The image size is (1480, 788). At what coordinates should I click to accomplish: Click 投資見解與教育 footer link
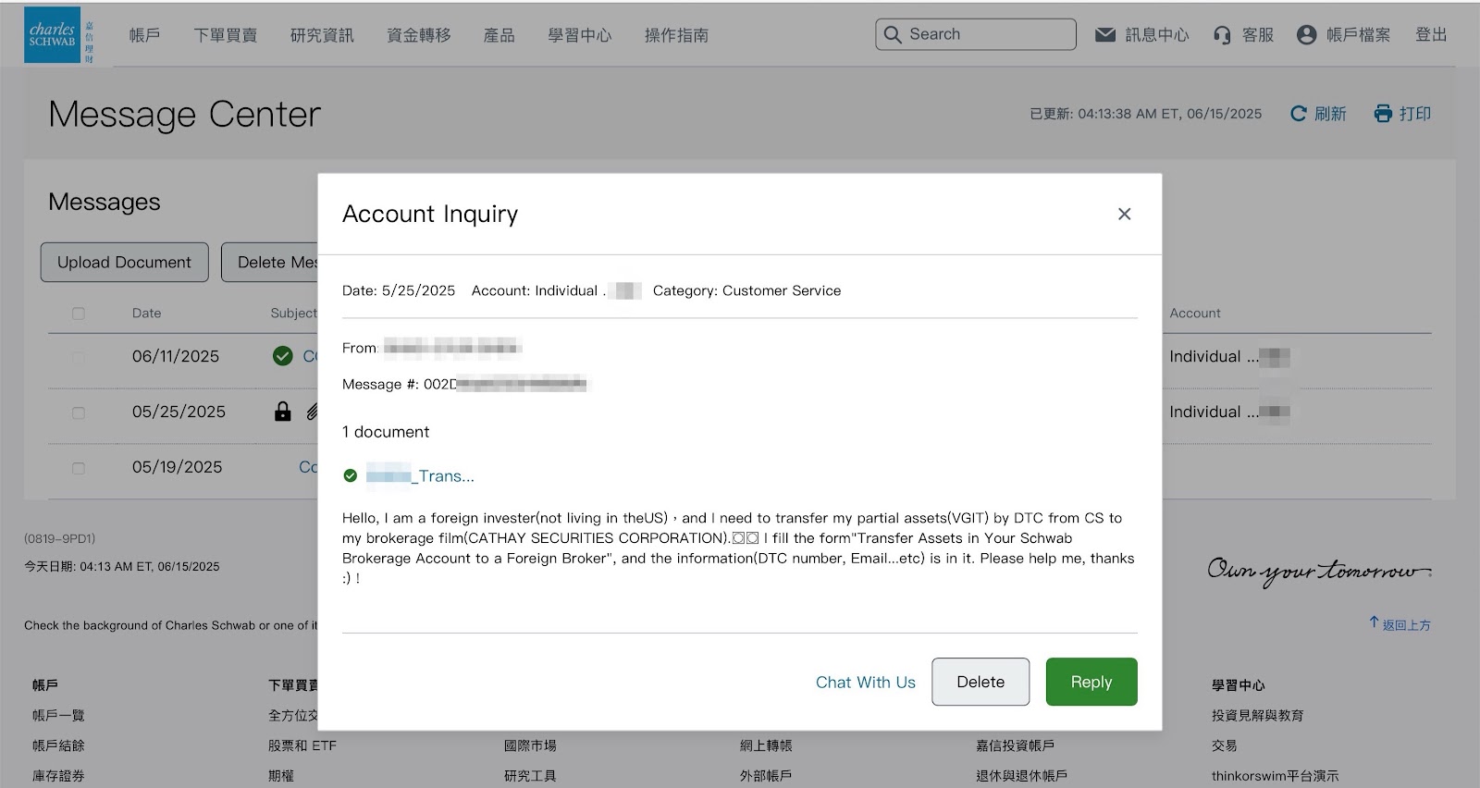coord(1257,715)
